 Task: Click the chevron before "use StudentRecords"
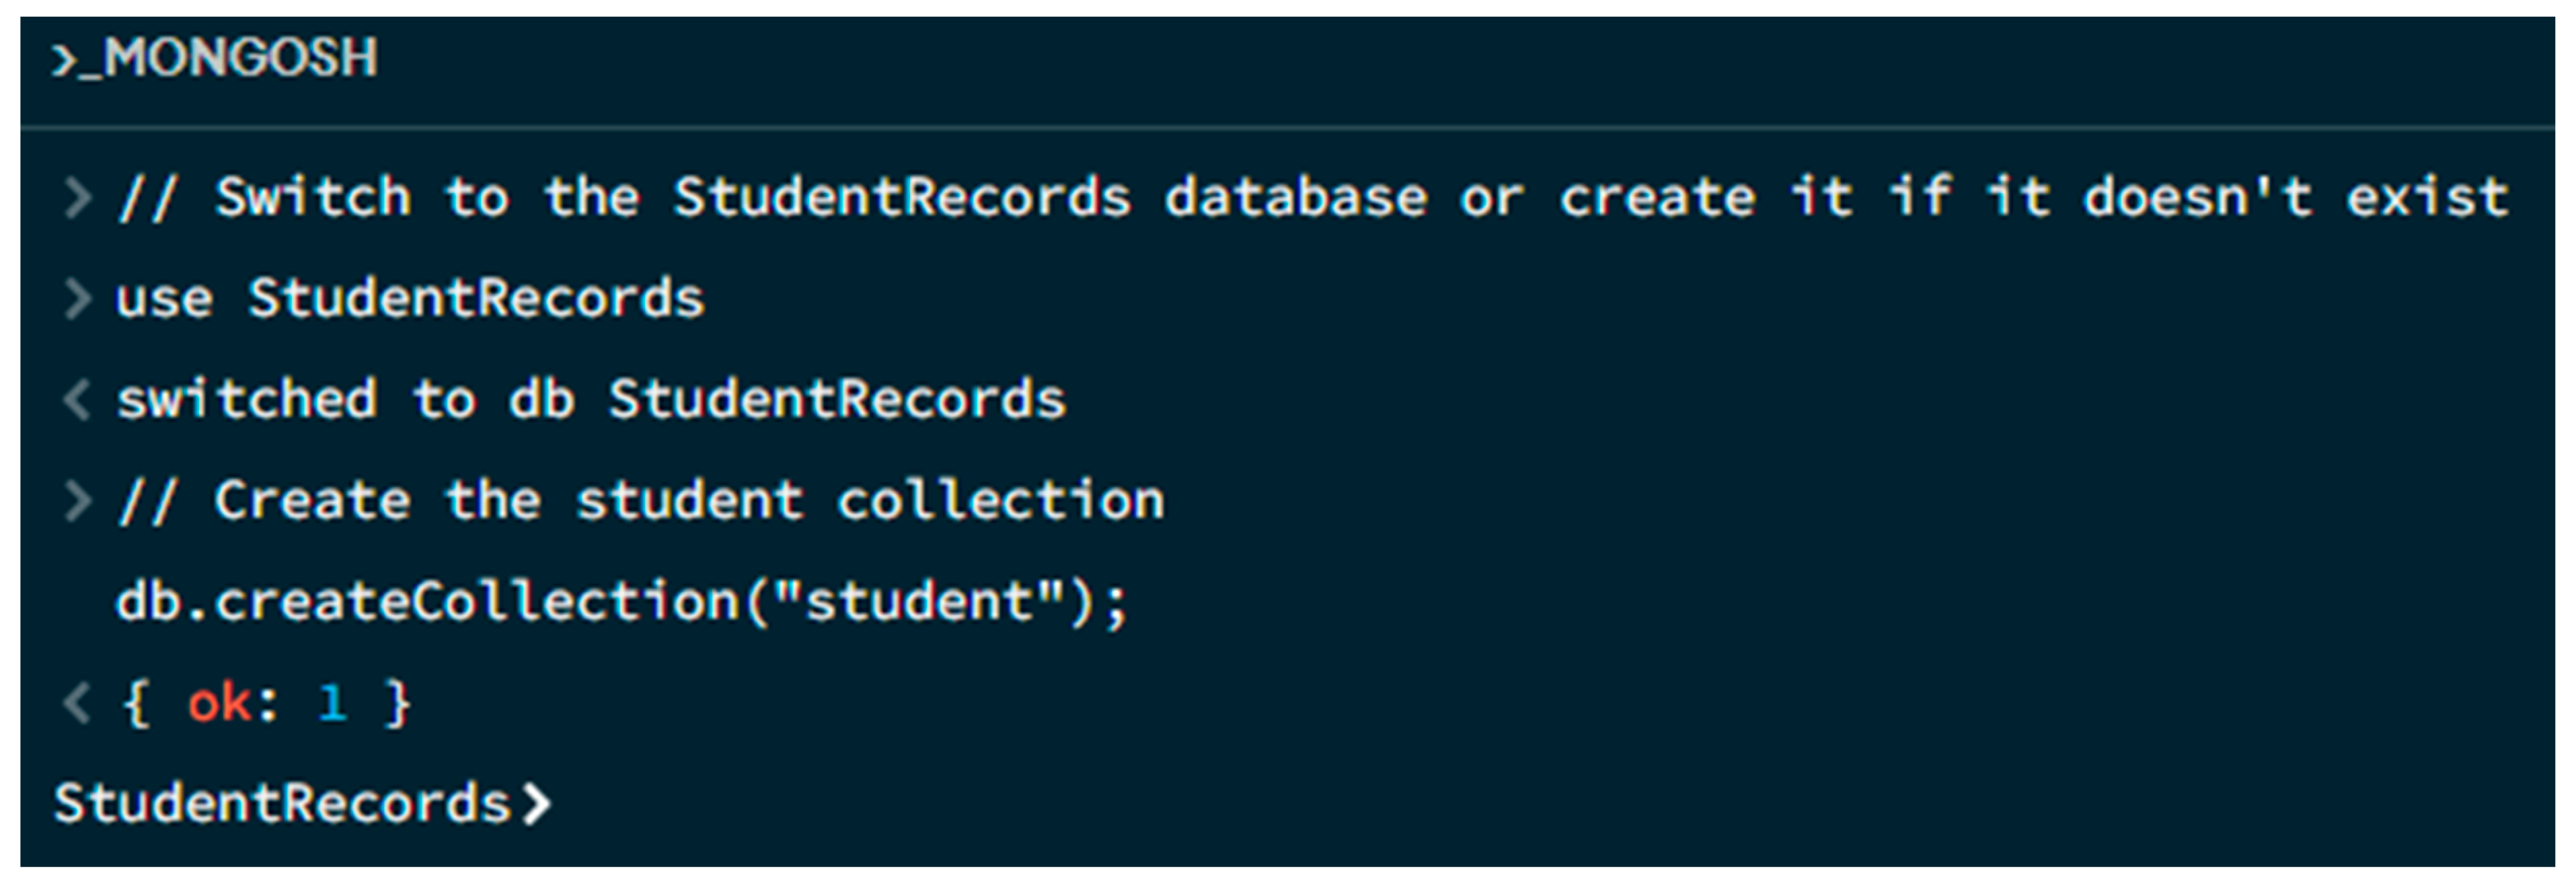[x=78, y=299]
